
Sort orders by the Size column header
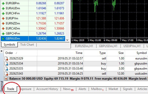pos(116,53)
